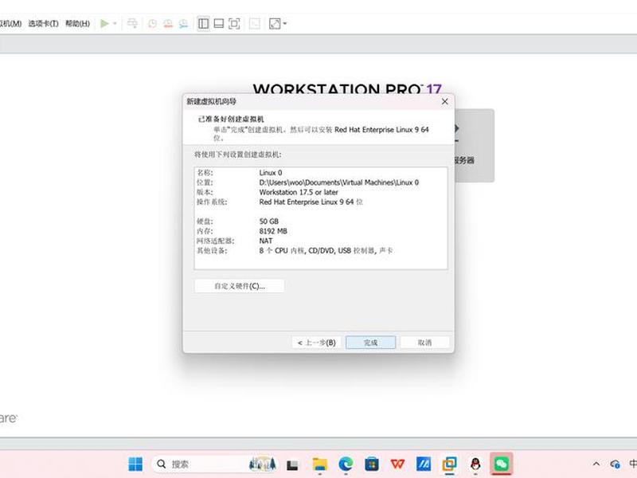This screenshot has width=637, height=478.
Task: Click the 自定义硬件(C)... button
Action: click(240, 286)
